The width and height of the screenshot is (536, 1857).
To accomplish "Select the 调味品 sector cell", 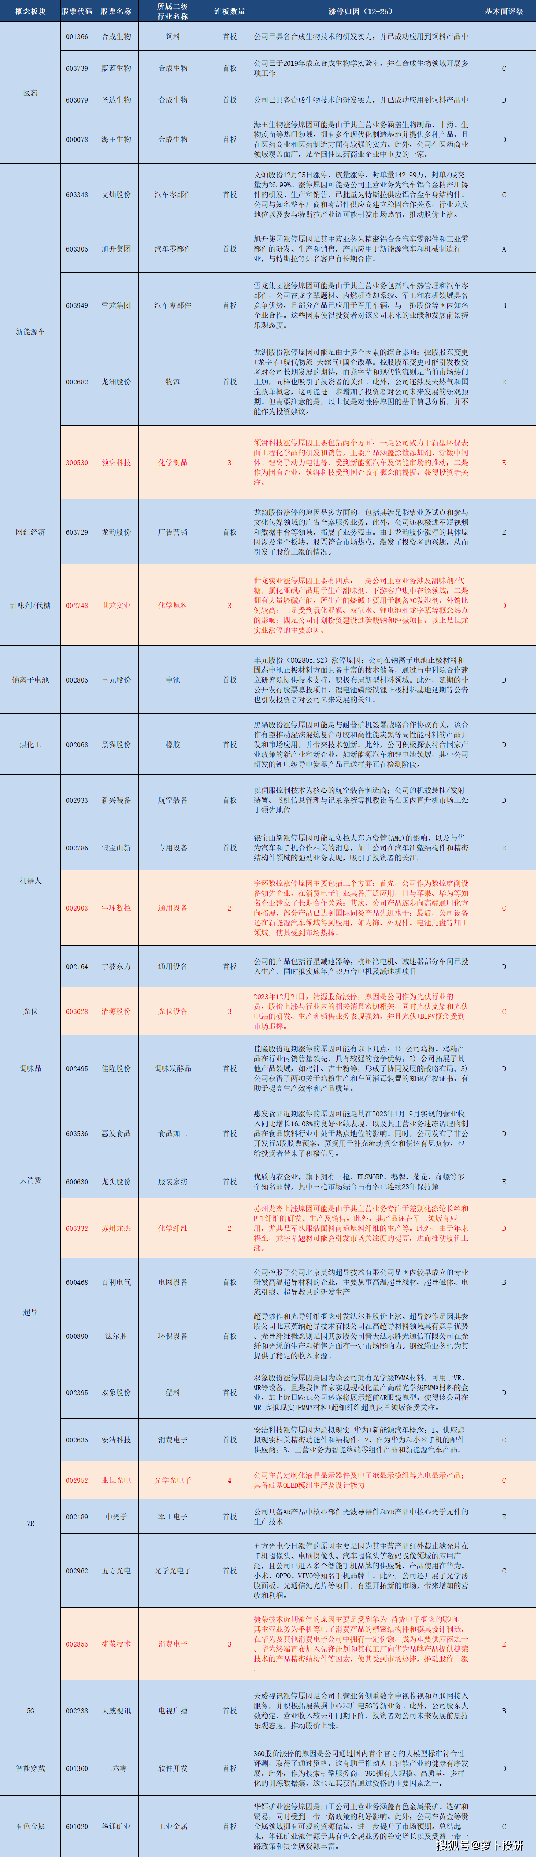I will tap(30, 1068).
